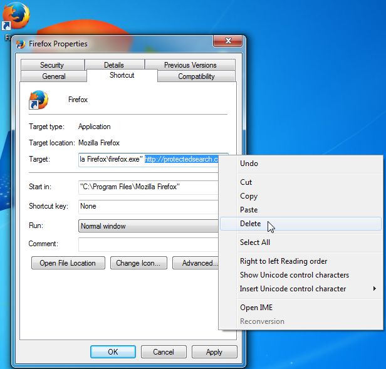Click the Change Icon... button
This screenshot has width=386, height=369.
coord(138,263)
